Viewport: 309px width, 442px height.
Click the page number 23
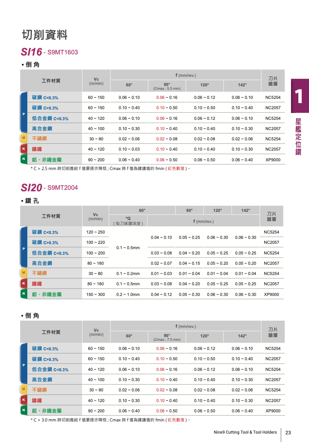tap(288, 432)
